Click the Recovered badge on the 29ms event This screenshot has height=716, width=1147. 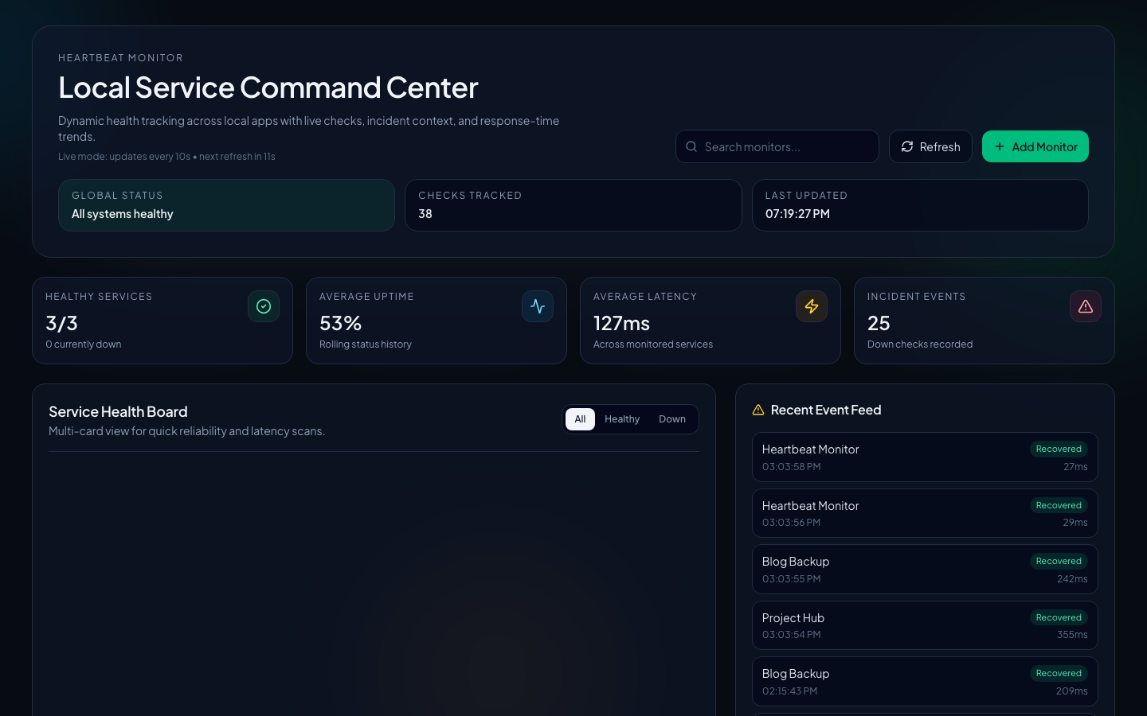(1059, 505)
